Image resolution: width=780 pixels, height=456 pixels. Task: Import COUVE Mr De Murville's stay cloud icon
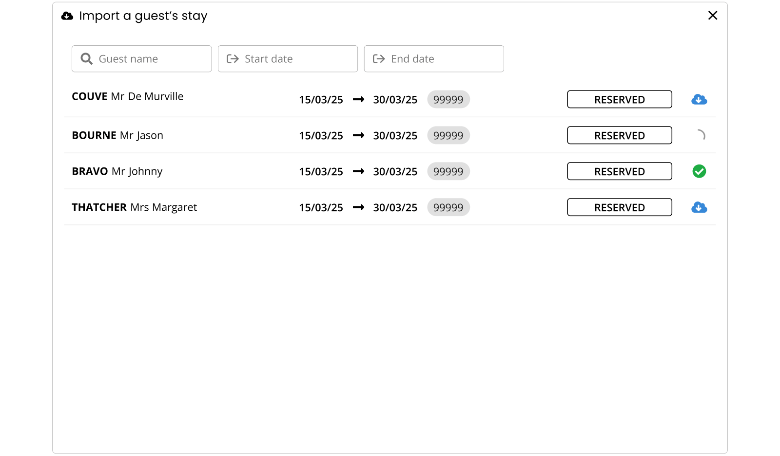pyautogui.click(x=699, y=99)
